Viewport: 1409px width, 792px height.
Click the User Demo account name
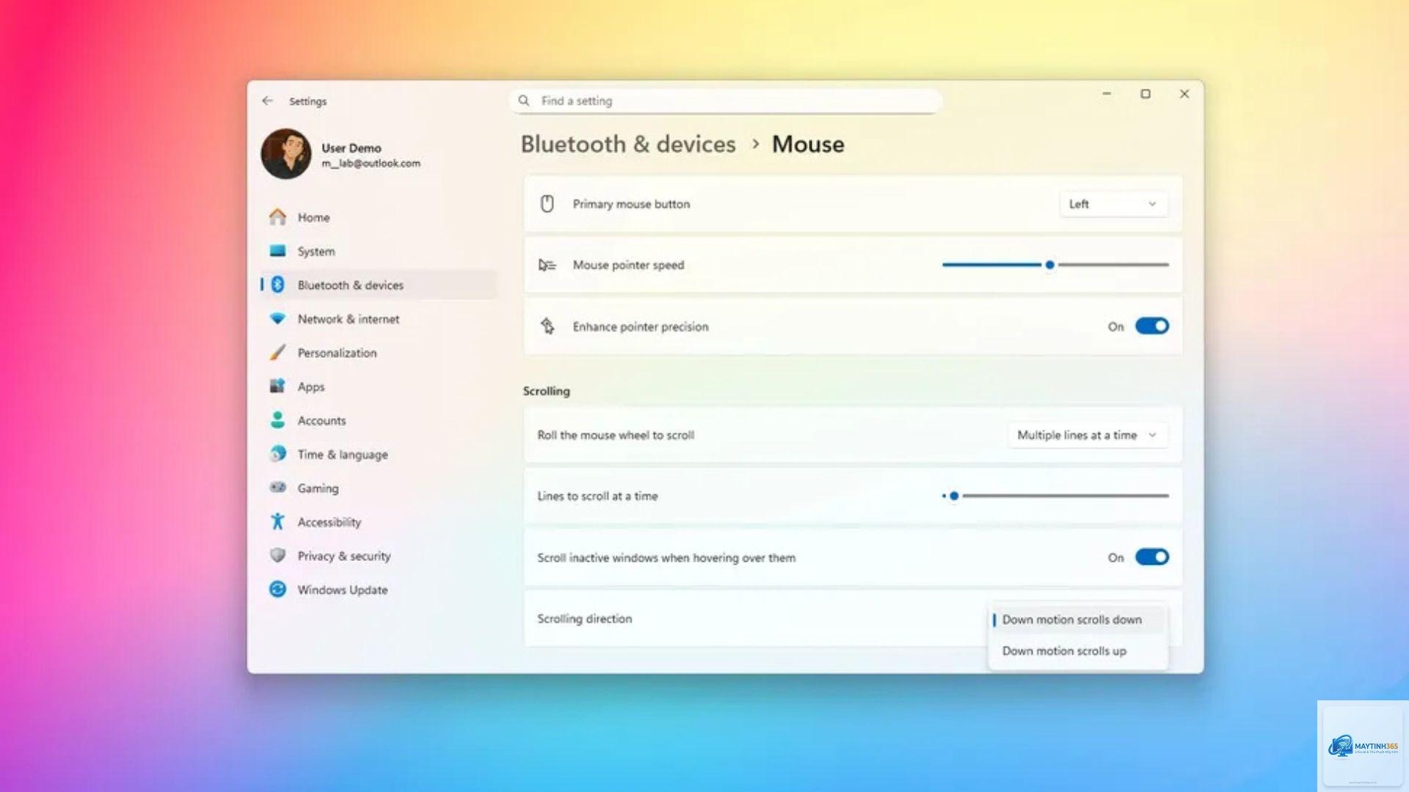point(351,147)
